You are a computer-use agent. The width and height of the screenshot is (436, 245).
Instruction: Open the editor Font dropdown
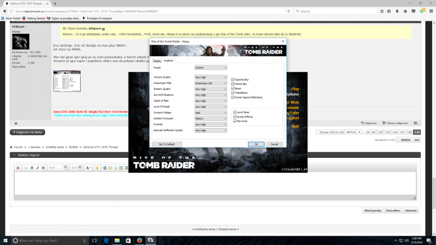pos(58,168)
